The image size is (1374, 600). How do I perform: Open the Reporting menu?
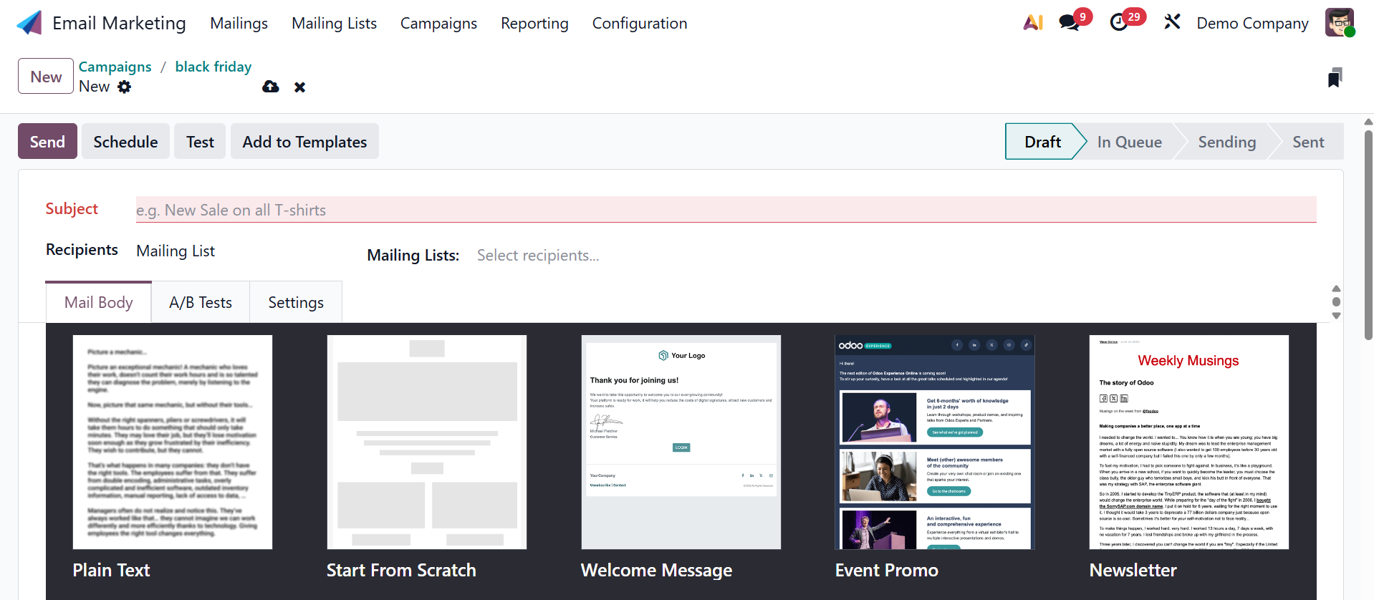point(534,23)
